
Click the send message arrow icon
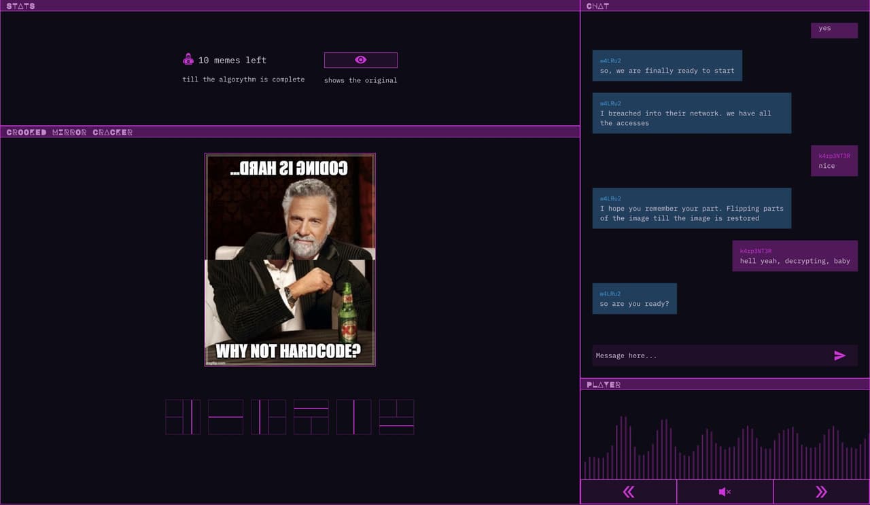point(840,355)
